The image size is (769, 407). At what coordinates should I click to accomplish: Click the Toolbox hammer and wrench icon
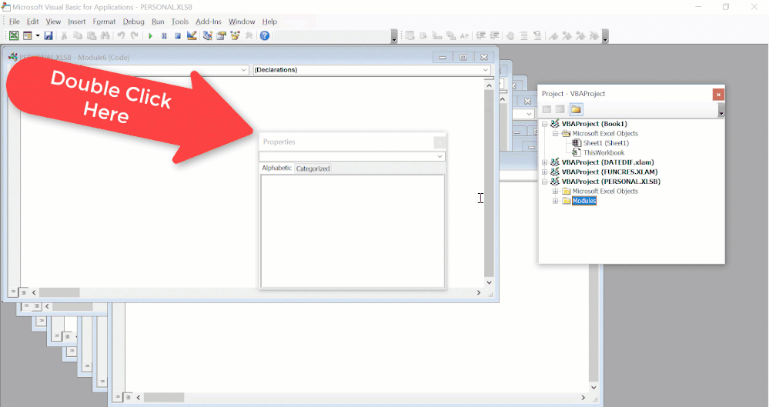click(x=249, y=36)
